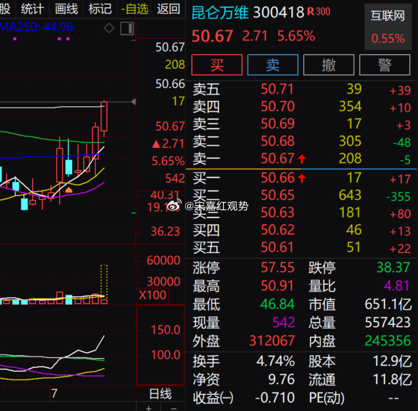This screenshot has width=418, height=411.
Task: Select 买三 price 50.63
Action: [277, 212]
